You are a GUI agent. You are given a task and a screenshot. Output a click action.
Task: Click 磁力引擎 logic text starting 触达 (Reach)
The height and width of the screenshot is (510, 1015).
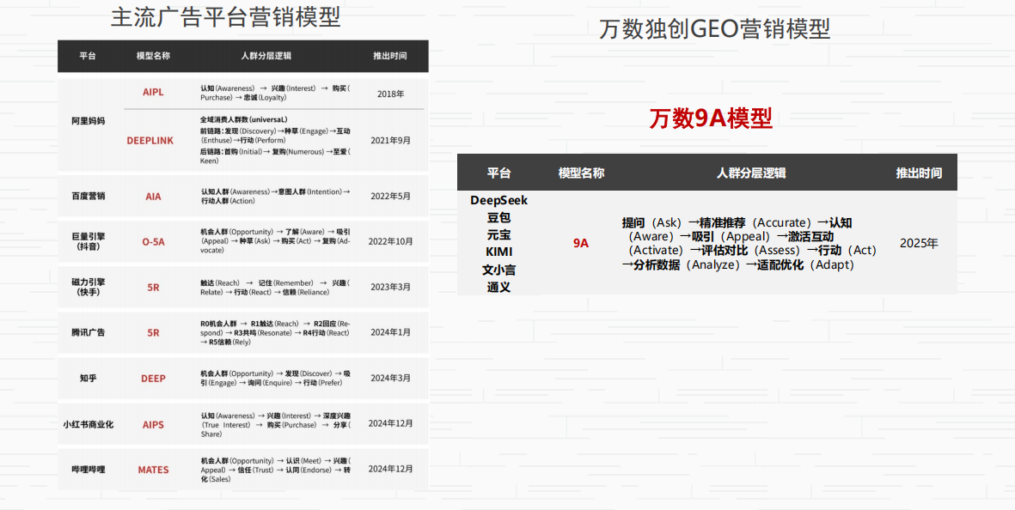[275, 288]
